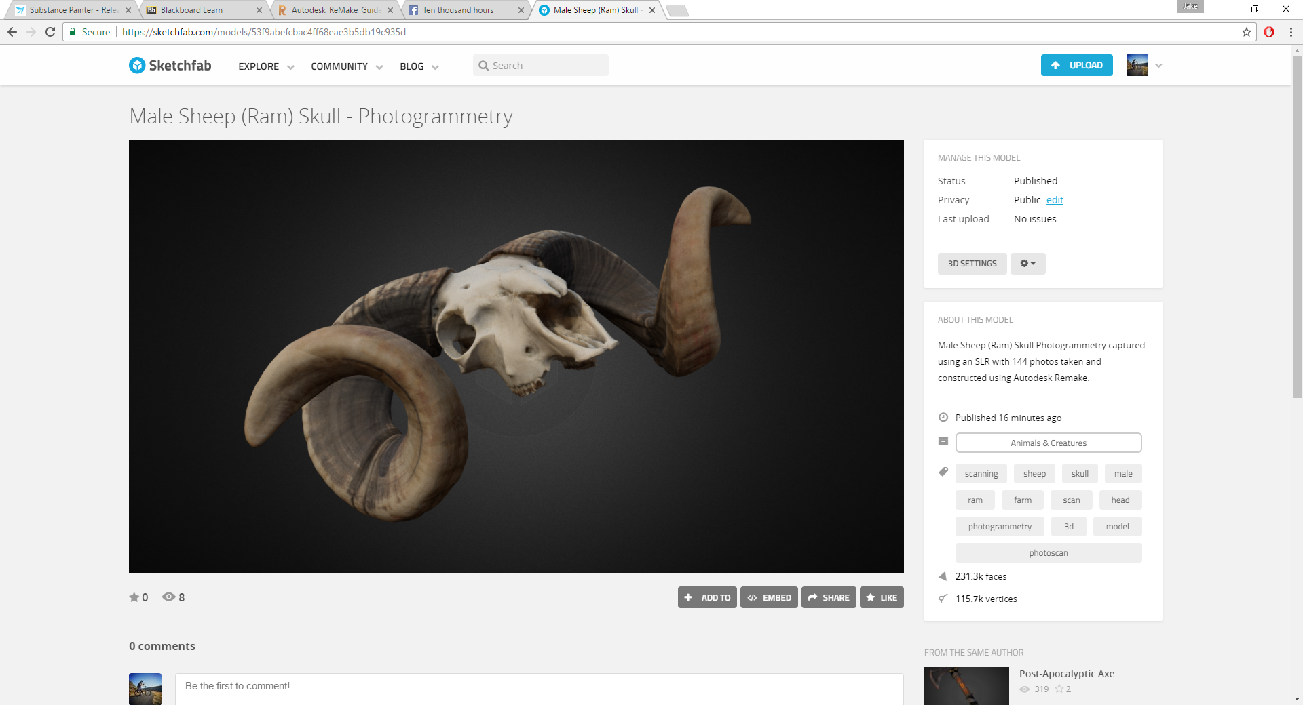Click the Post-Apocalyptic Axe thumbnail
Viewport: 1303px width, 705px height.
pyautogui.click(x=966, y=686)
